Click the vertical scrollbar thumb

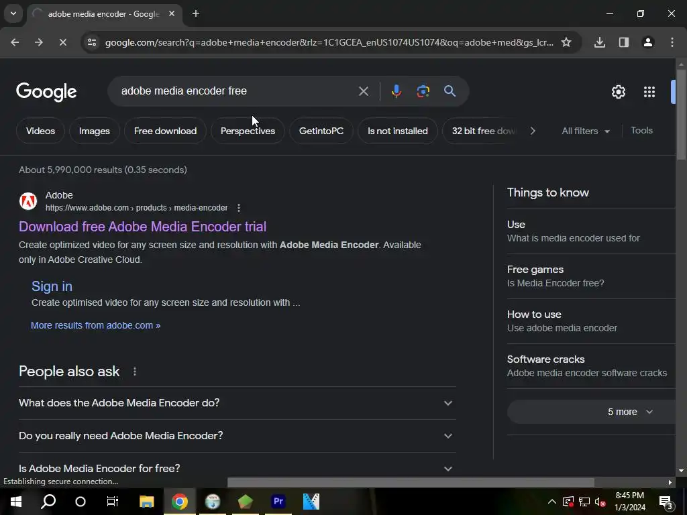coord(682,115)
